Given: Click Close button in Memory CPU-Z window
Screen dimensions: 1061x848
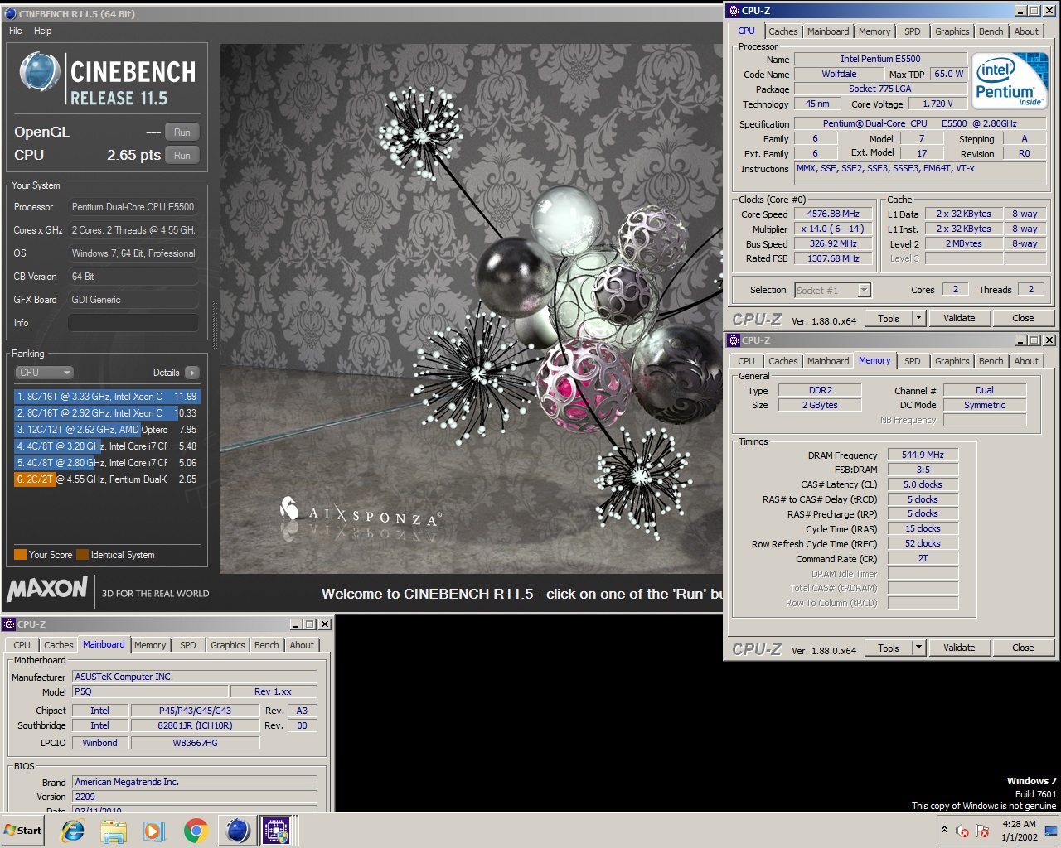Looking at the screenshot, I should (x=1023, y=648).
